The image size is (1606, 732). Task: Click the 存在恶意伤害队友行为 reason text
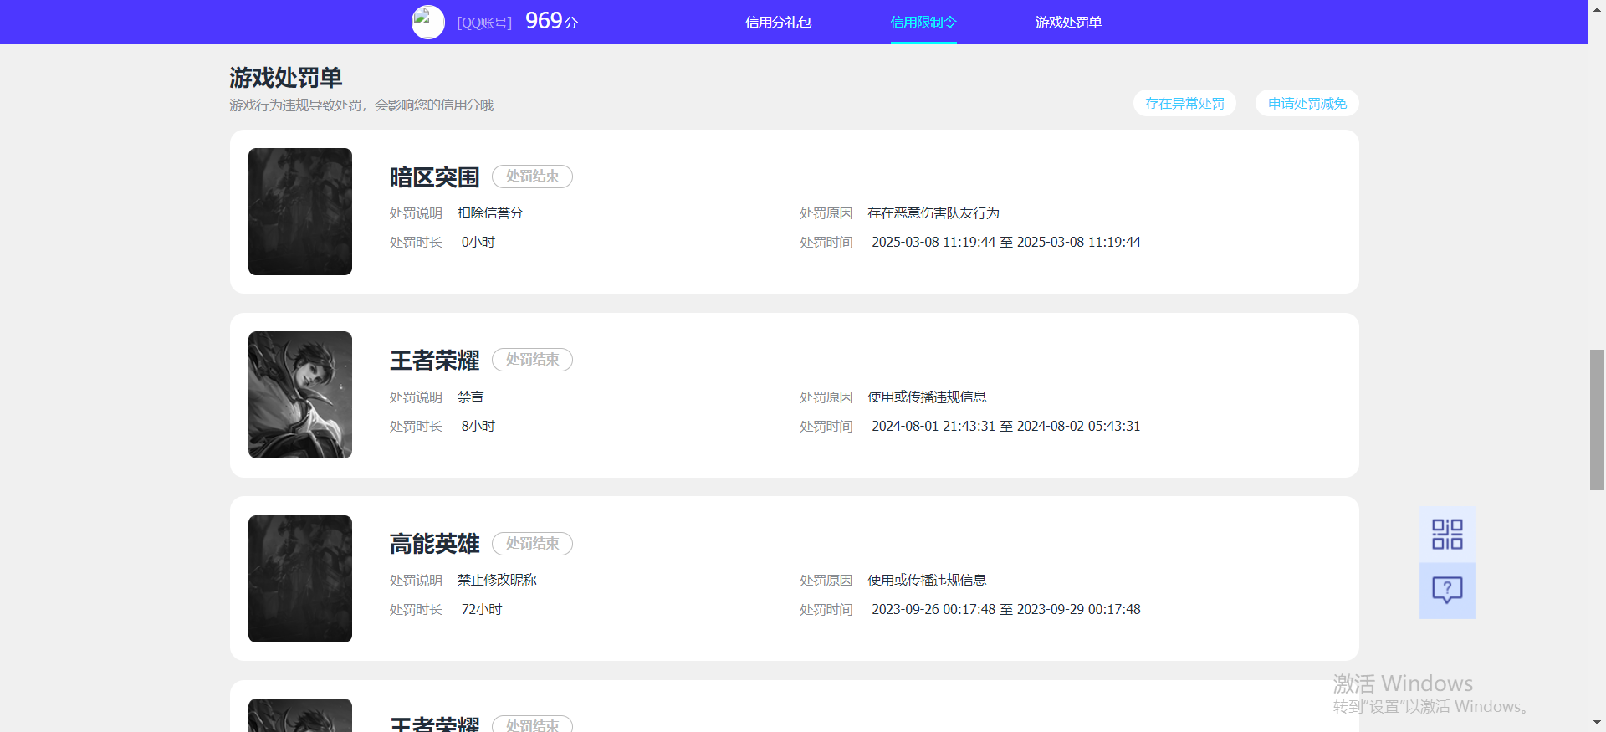pos(933,213)
